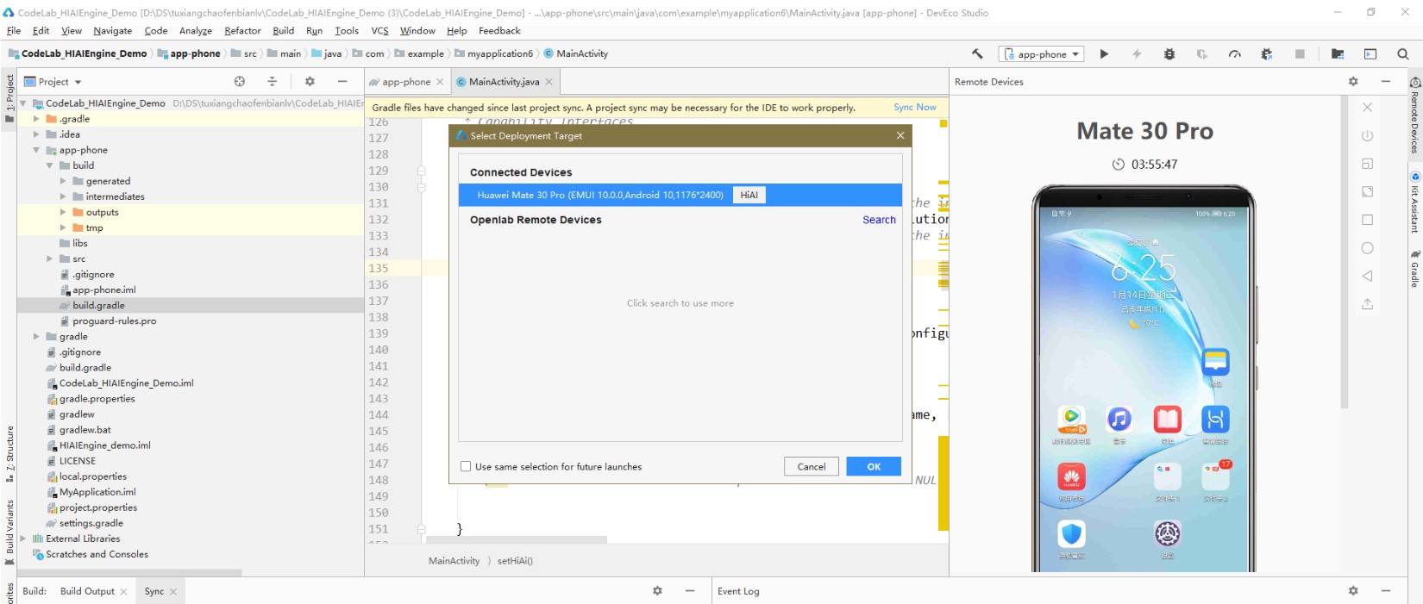Open Remote Devices panel settings gear
The image size is (1423, 604).
1353,81
